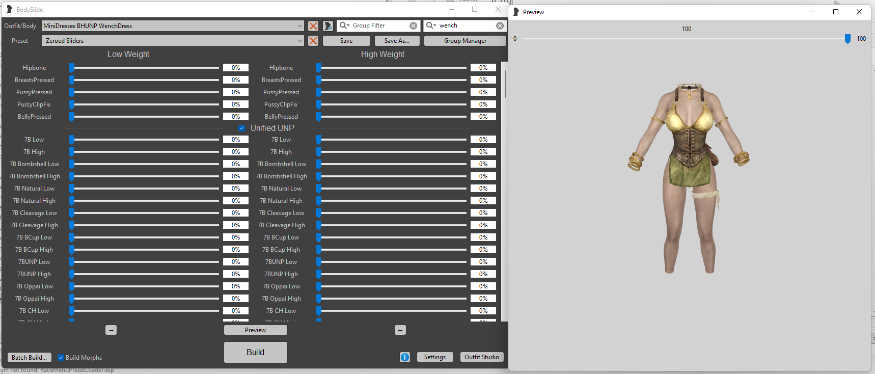Click the Low Weight 7BUNP Low slider
The image size is (875, 374).
pyautogui.click(x=144, y=262)
